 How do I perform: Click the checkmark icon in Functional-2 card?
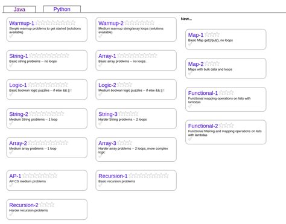click(x=190, y=139)
